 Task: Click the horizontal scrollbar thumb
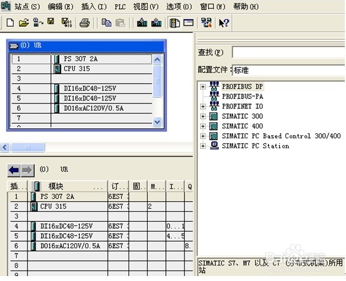click(28, 147)
